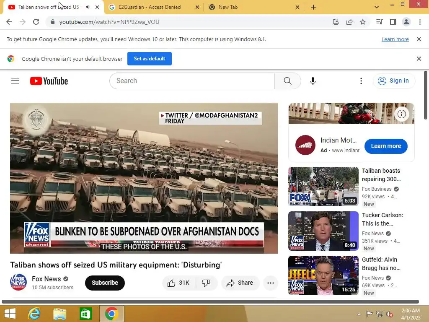The height and width of the screenshot is (322, 429).
Task: Click Learn more on Indian Motorcycle ad
Action: [386, 146]
